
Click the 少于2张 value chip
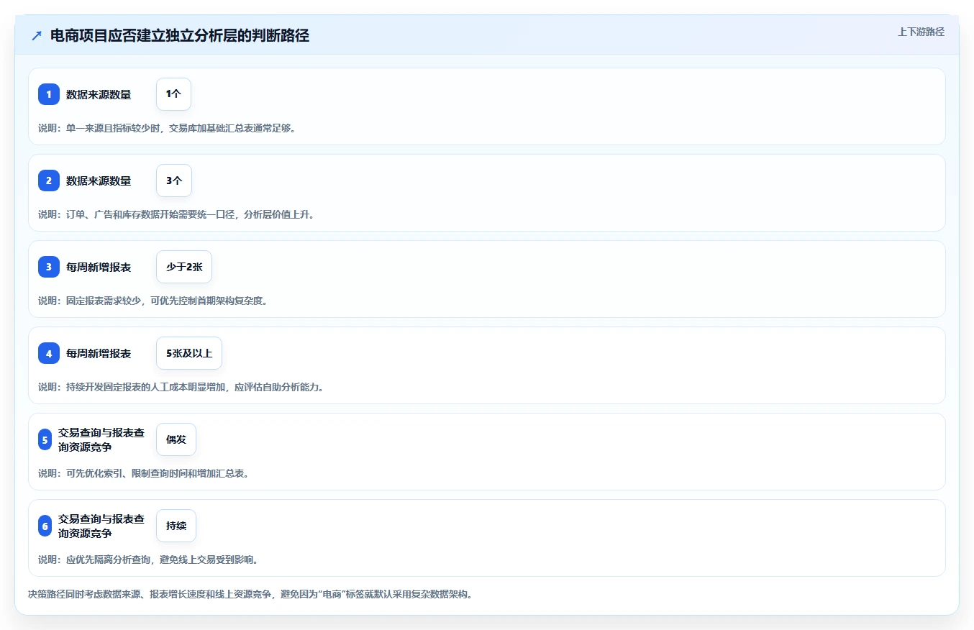tap(184, 267)
